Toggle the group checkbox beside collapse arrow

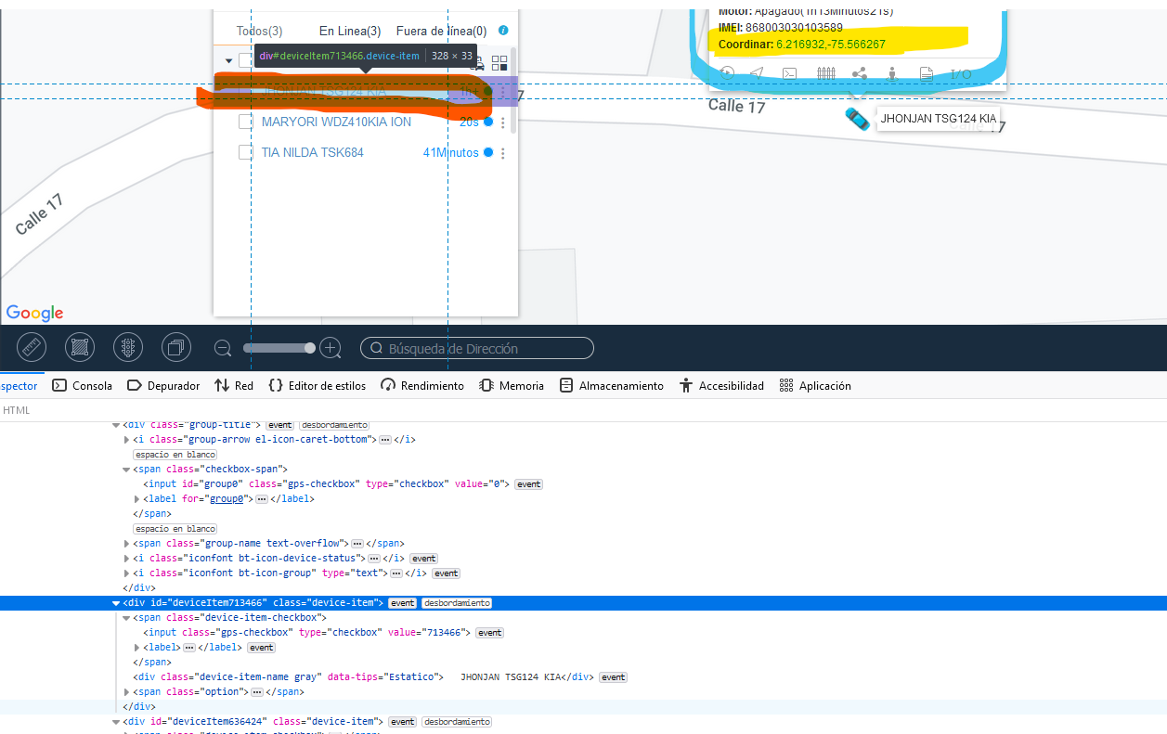245,60
